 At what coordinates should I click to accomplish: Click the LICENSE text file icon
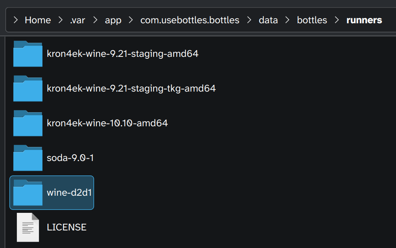tap(28, 227)
